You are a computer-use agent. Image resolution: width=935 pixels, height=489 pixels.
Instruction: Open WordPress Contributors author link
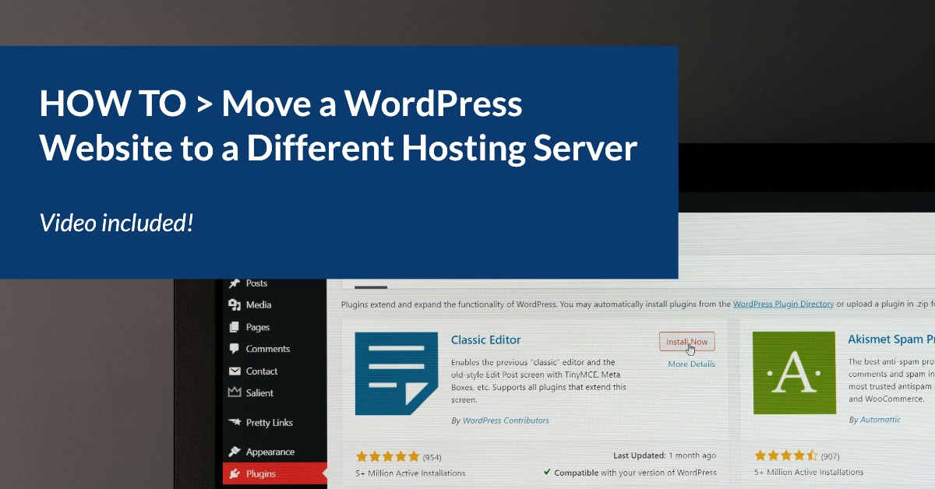pos(506,420)
